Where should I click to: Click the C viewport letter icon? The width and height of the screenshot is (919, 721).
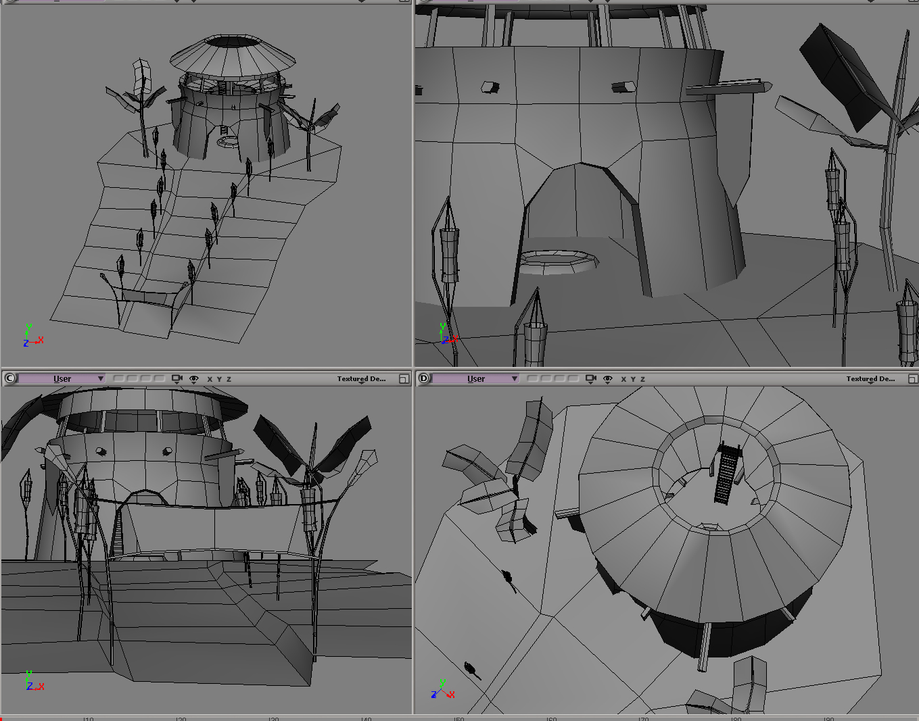click(9, 378)
